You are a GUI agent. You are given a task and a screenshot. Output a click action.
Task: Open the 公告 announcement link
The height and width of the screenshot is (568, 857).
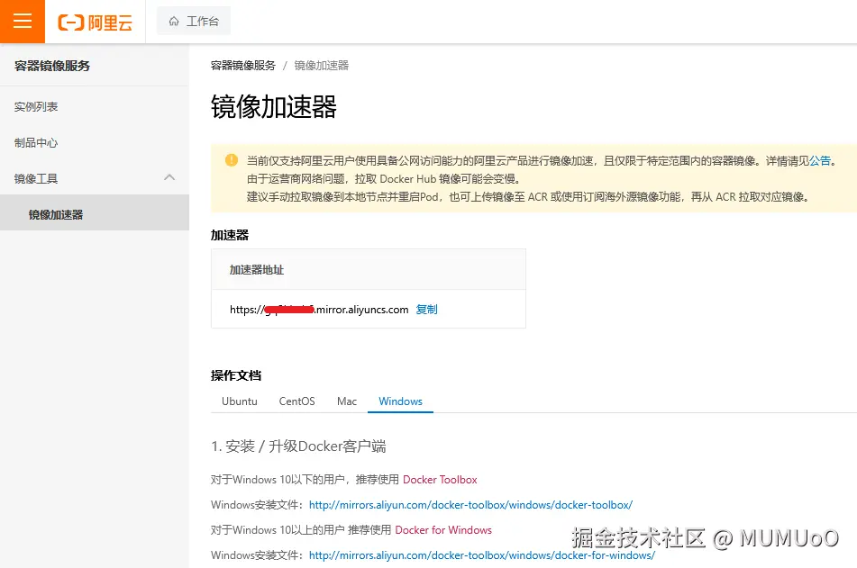(820, 160)
